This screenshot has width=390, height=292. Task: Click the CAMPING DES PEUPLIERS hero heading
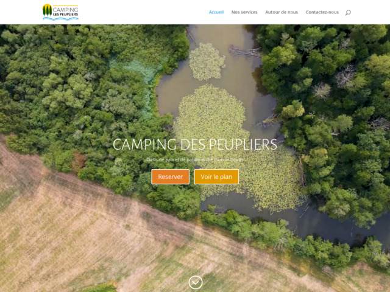point(195,145)
